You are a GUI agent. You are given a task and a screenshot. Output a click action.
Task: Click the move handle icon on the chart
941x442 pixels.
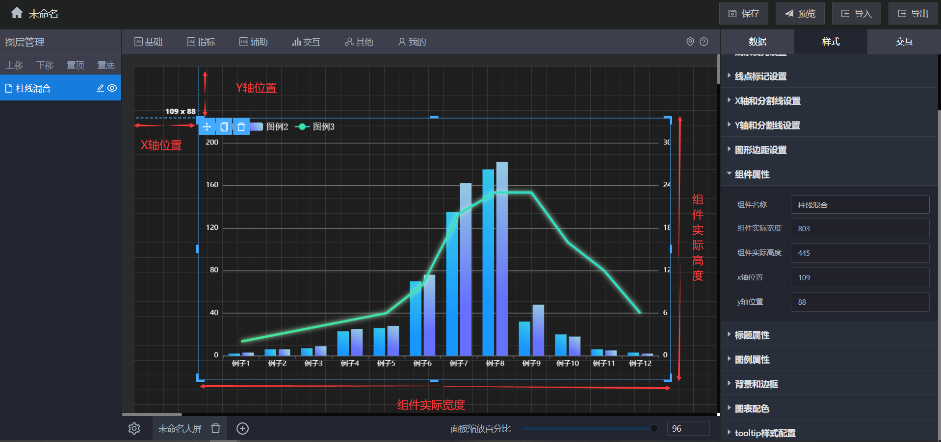(207, 127)
